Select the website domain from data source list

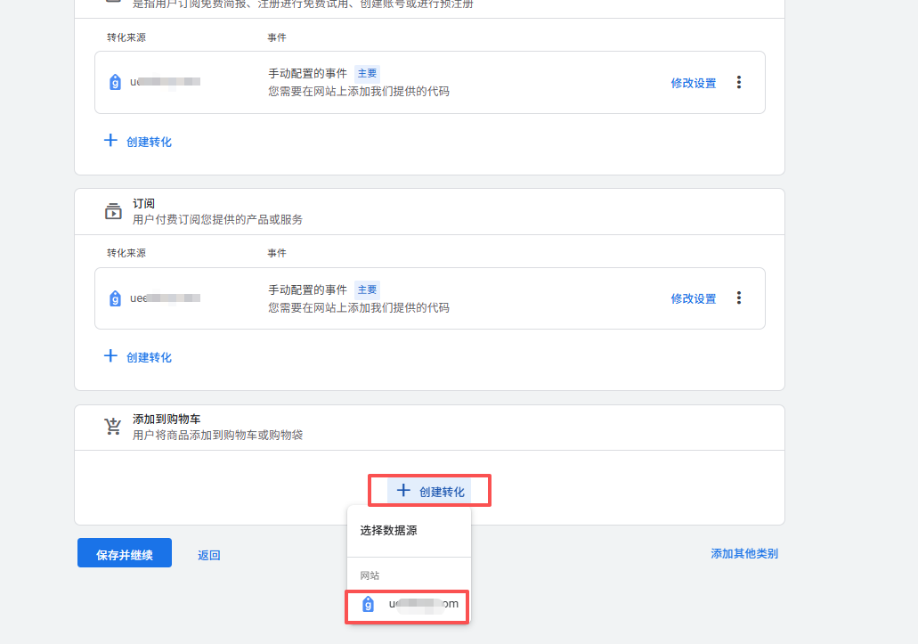tap(422, 605)
